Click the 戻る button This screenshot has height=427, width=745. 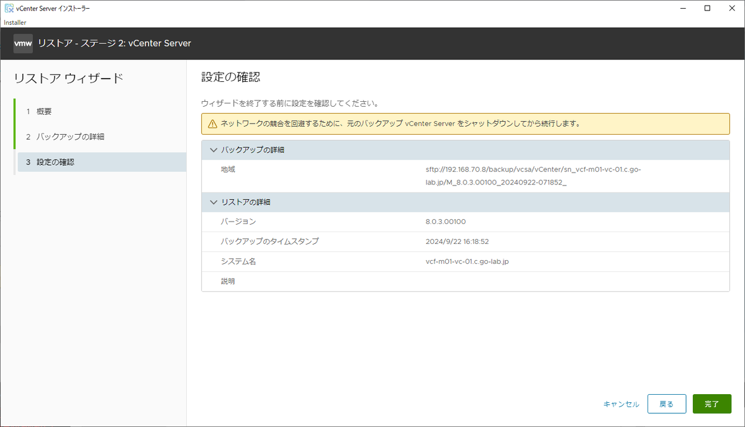pyautogui.click(x=667, y=404)
